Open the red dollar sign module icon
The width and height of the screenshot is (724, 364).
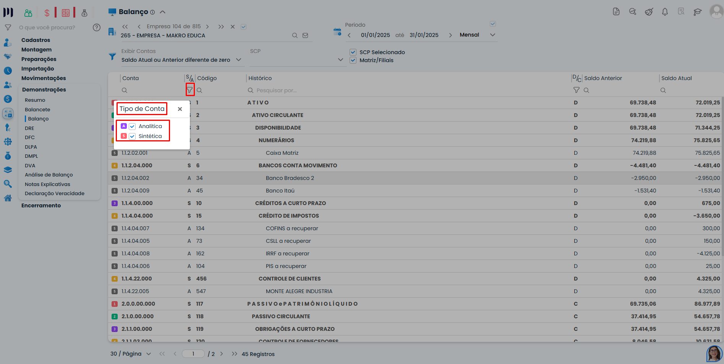[47, 13]
